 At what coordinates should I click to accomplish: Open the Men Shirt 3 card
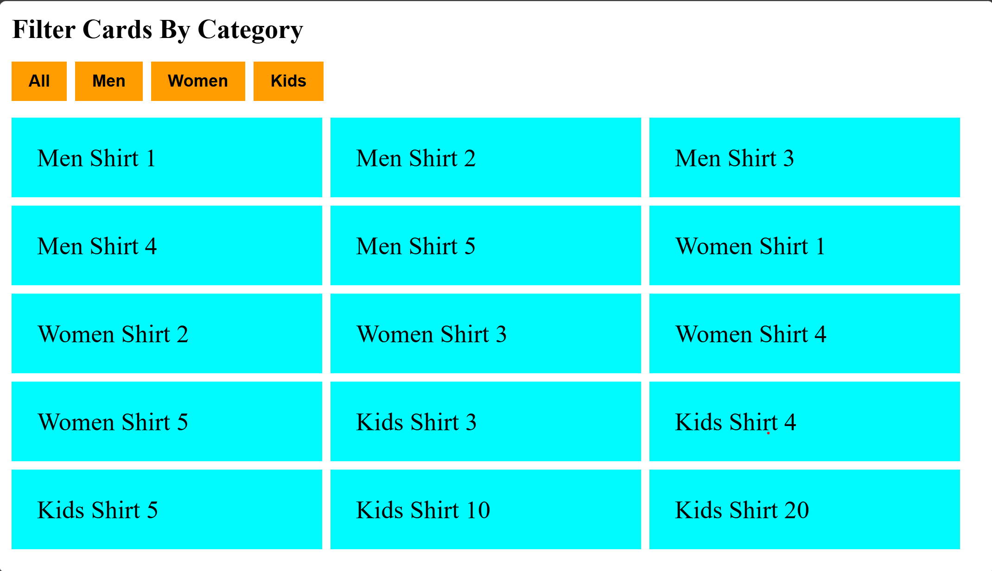click(804, 157)
